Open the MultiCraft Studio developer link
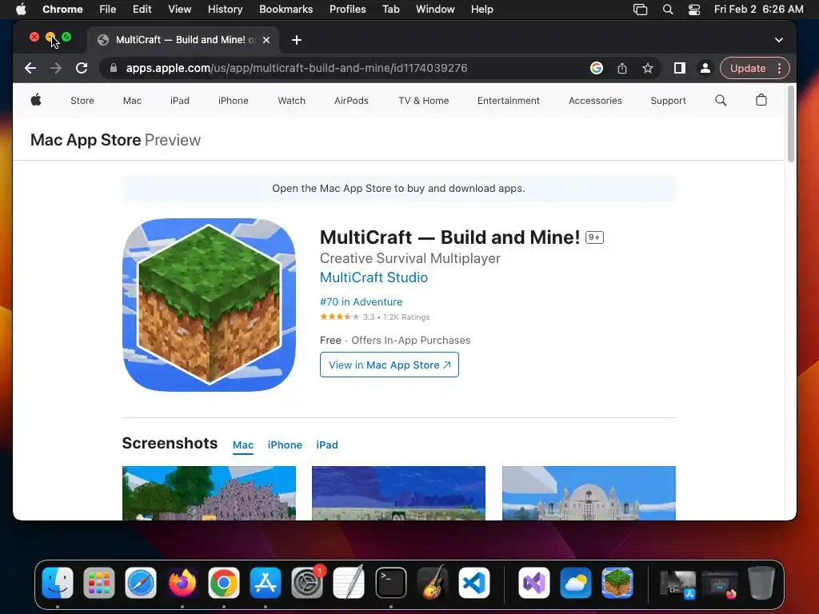The width and height of the screenshot is (819, 614). [x=374, y=277]
